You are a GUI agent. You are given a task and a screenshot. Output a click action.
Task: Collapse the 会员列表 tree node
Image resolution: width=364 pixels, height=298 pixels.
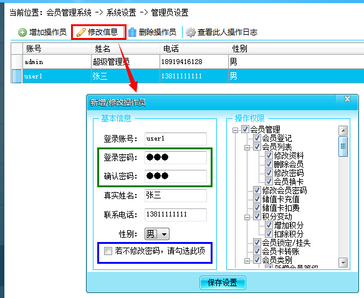point(247,147)
